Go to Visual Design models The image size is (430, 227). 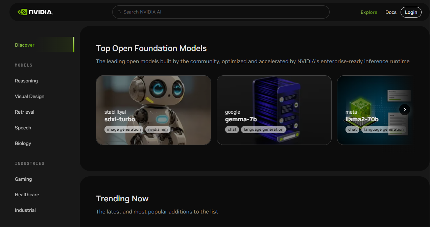click(x=29, y=96)
